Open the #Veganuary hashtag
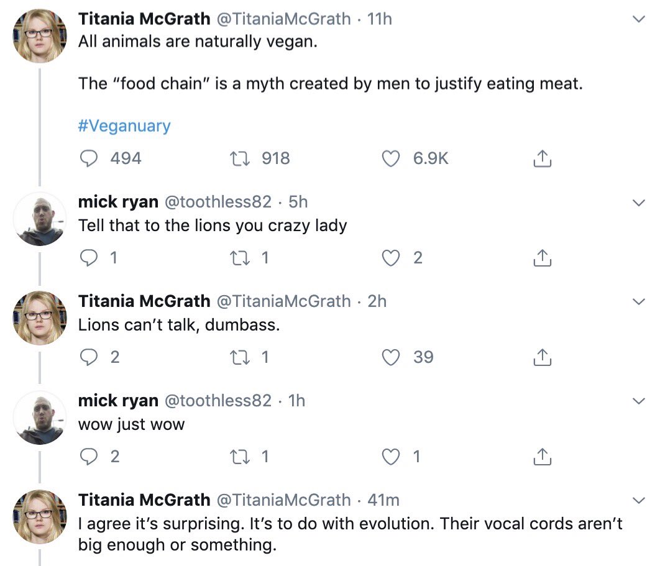The image size is (660, 566). click(x=124, y=126)
